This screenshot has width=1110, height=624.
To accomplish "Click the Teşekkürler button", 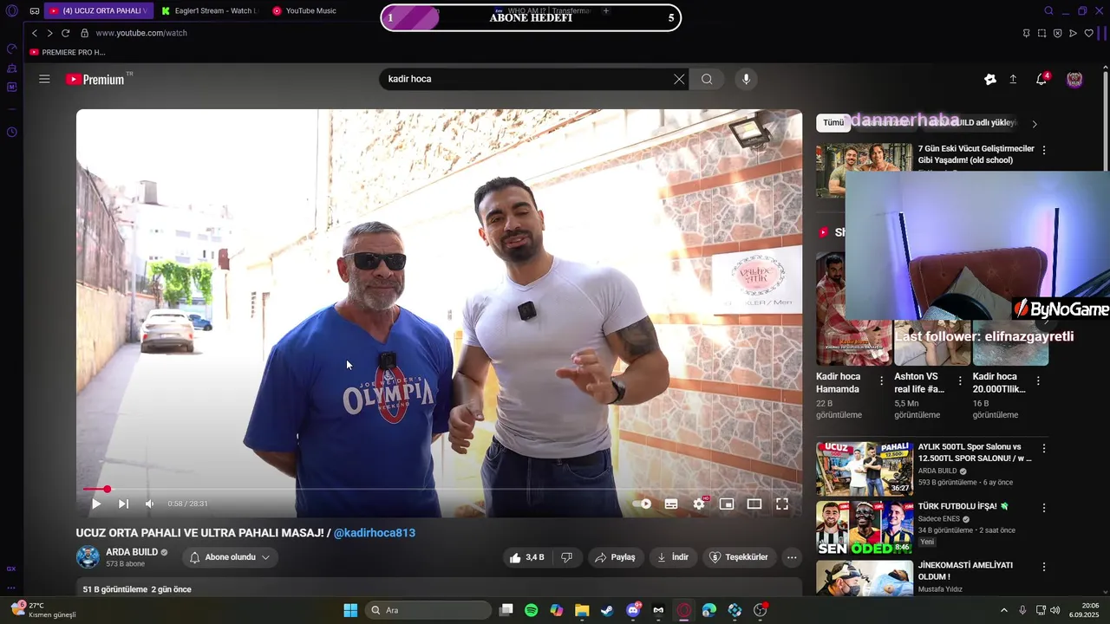I will (739, 557).
